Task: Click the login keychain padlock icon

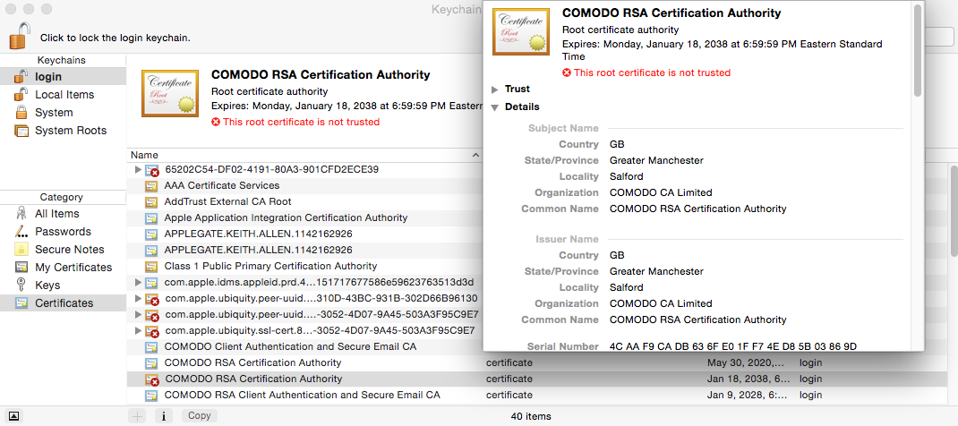Action: click(21, 76)
